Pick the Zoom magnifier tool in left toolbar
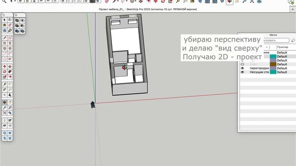Viewport: 296px width, 166px height. pos(5,107)
